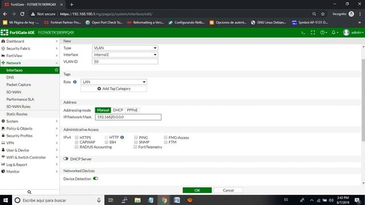This screenshot has width=365, height=205.
Task: Show the HTTP info tooltip icon
Action: 122,137
